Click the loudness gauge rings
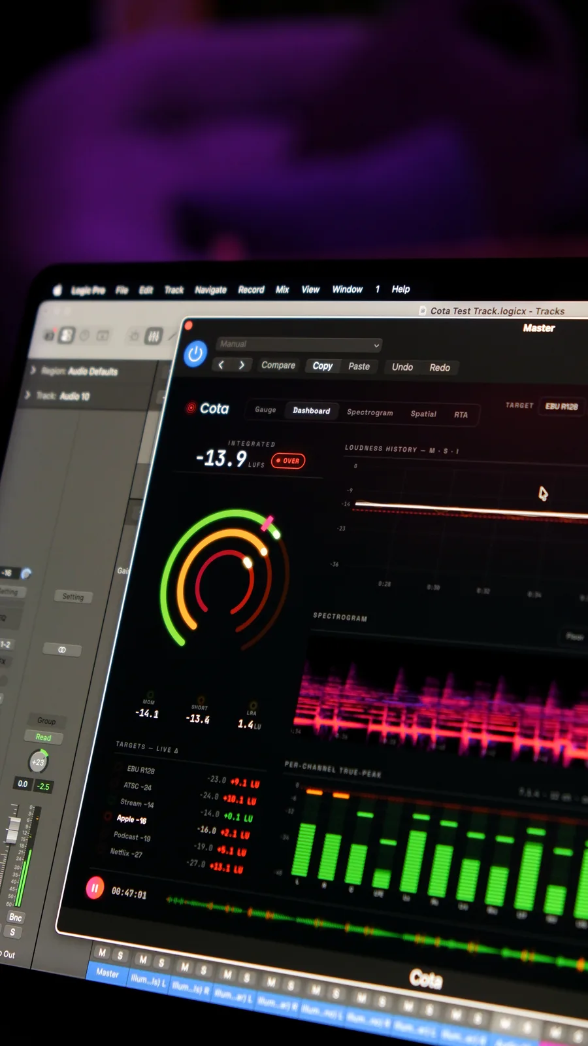This screenshot has height=1046, width=588. [x=225, y=579]
